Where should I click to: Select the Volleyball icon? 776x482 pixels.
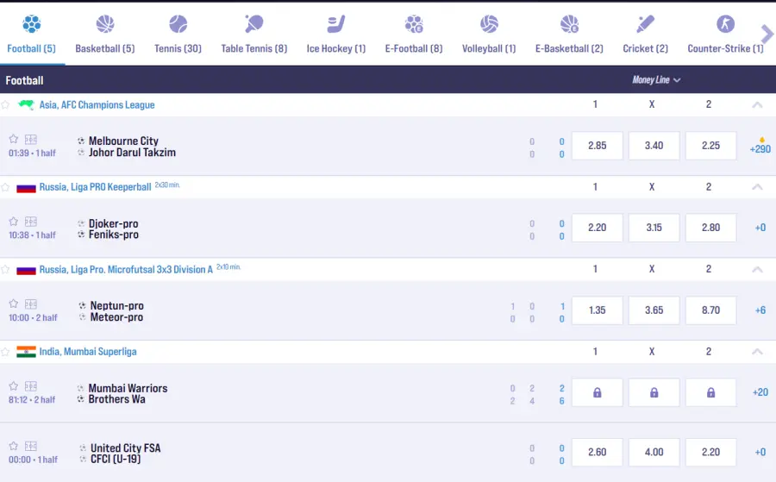489,24
